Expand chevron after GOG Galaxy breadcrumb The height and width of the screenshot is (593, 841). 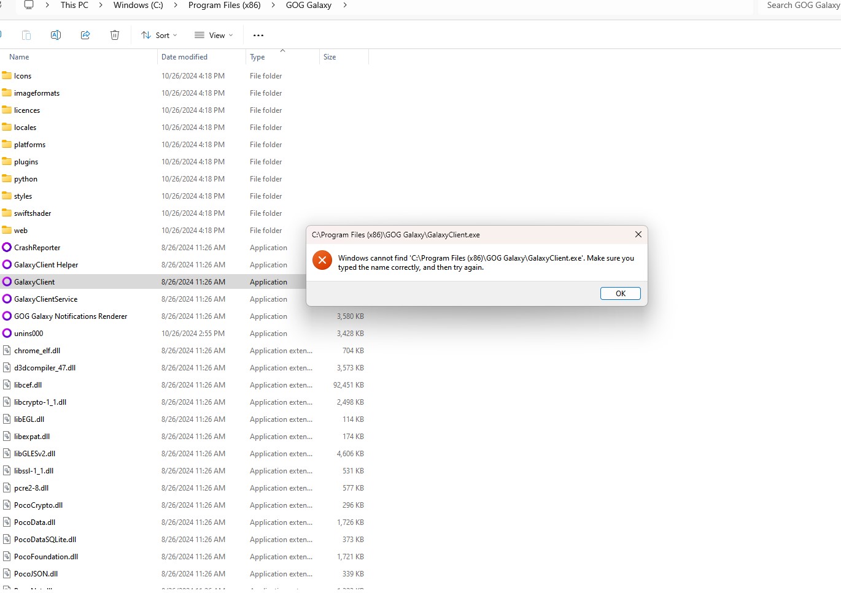click(x=345, y=5)
